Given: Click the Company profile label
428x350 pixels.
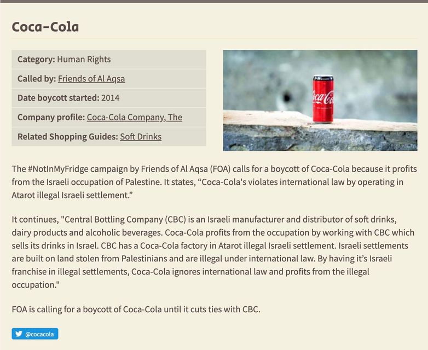Looking at the screenshot, I should coord(51,117).
